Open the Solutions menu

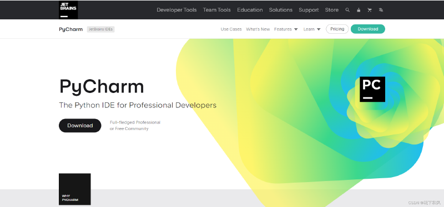coord(281,10)
